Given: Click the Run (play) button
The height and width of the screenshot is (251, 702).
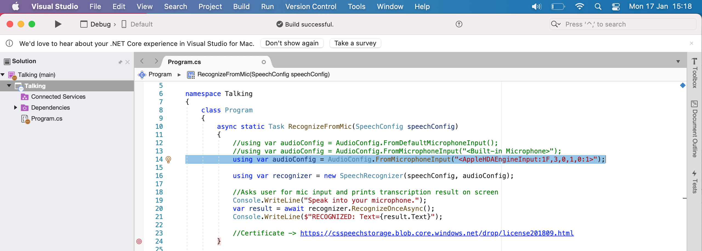Looking at the screenshot, I should pyautogui.click(x=58, y=24).
